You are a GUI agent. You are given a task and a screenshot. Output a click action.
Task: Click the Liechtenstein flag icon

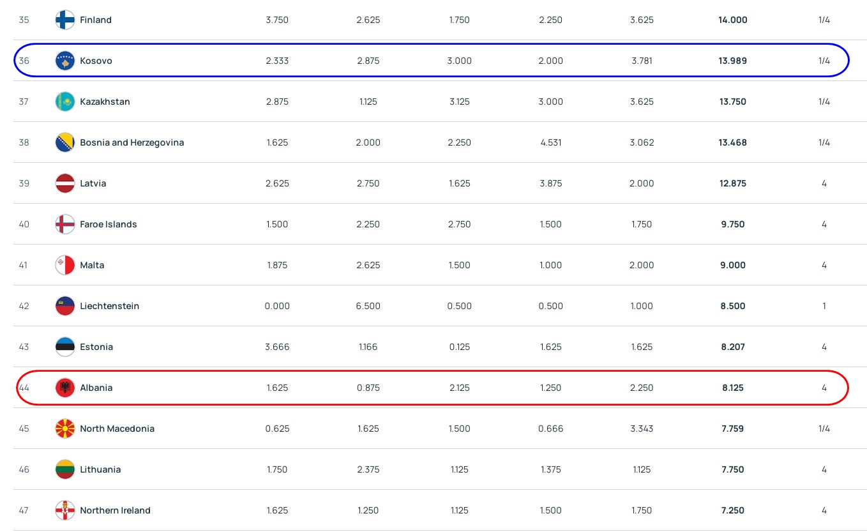point(65,306)
